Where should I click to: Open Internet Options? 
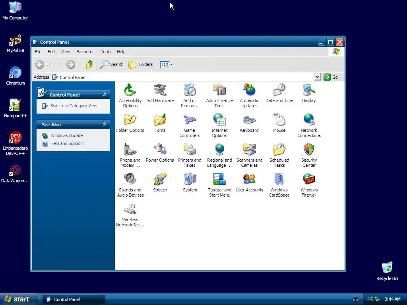219,125
